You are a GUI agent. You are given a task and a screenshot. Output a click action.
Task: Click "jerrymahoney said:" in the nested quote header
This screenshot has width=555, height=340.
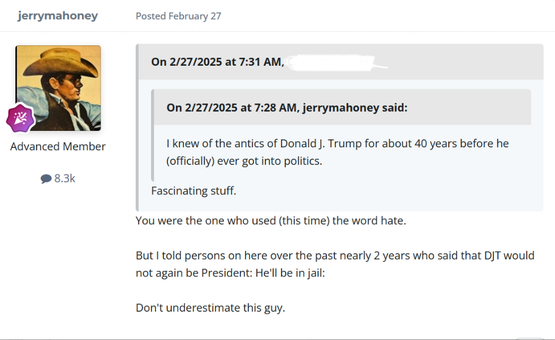pos(355,108)
